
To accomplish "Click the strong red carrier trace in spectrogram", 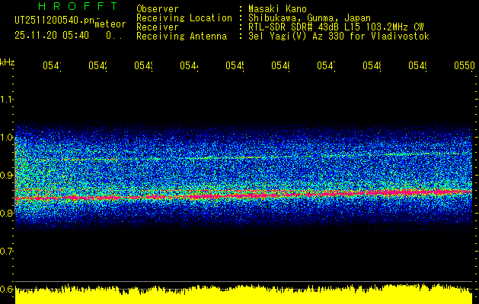I will [x=244, y=195].
